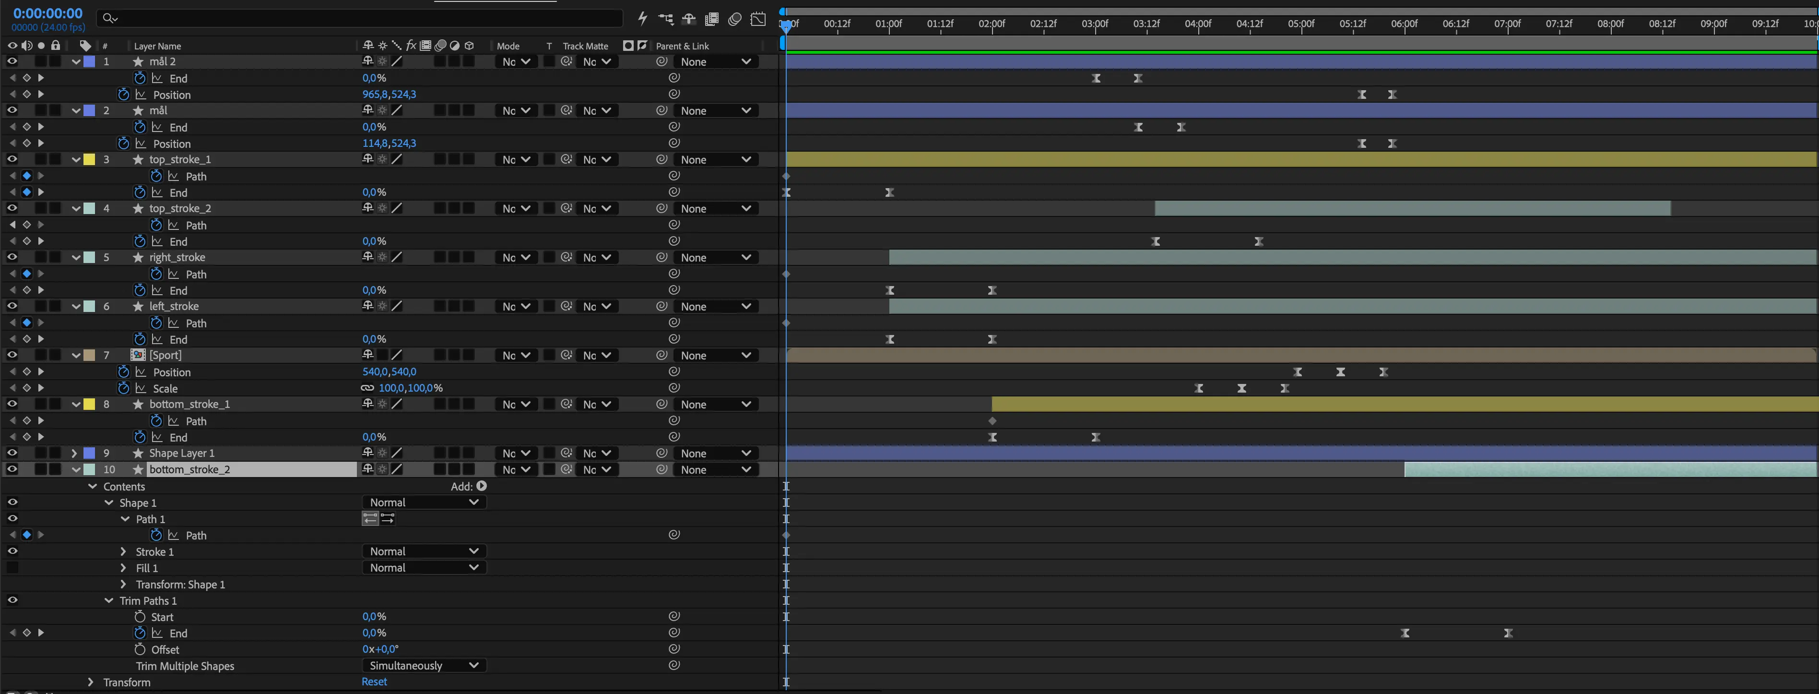Open the Graph Editor

click(x=758, y=19)
